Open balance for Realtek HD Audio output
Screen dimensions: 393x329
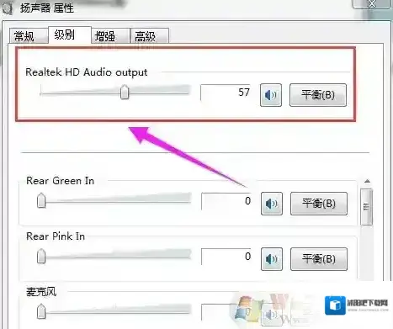click(x=318, y=95)
